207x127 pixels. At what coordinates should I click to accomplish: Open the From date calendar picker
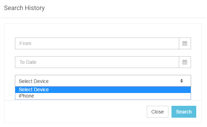(x=185, y=43)
